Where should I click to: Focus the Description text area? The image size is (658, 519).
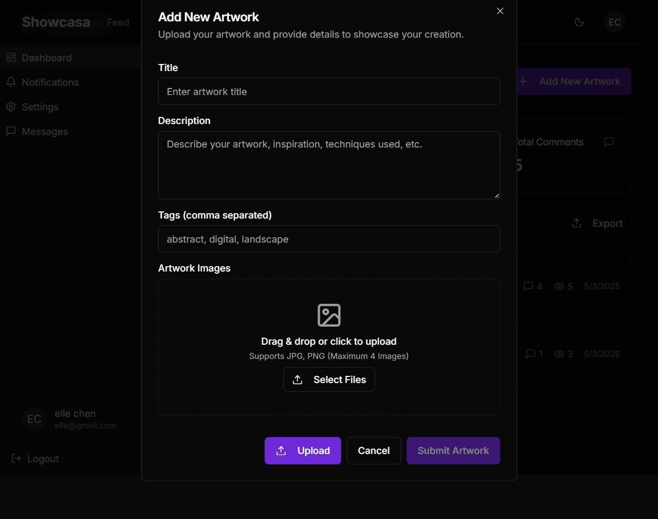(329, 165)
